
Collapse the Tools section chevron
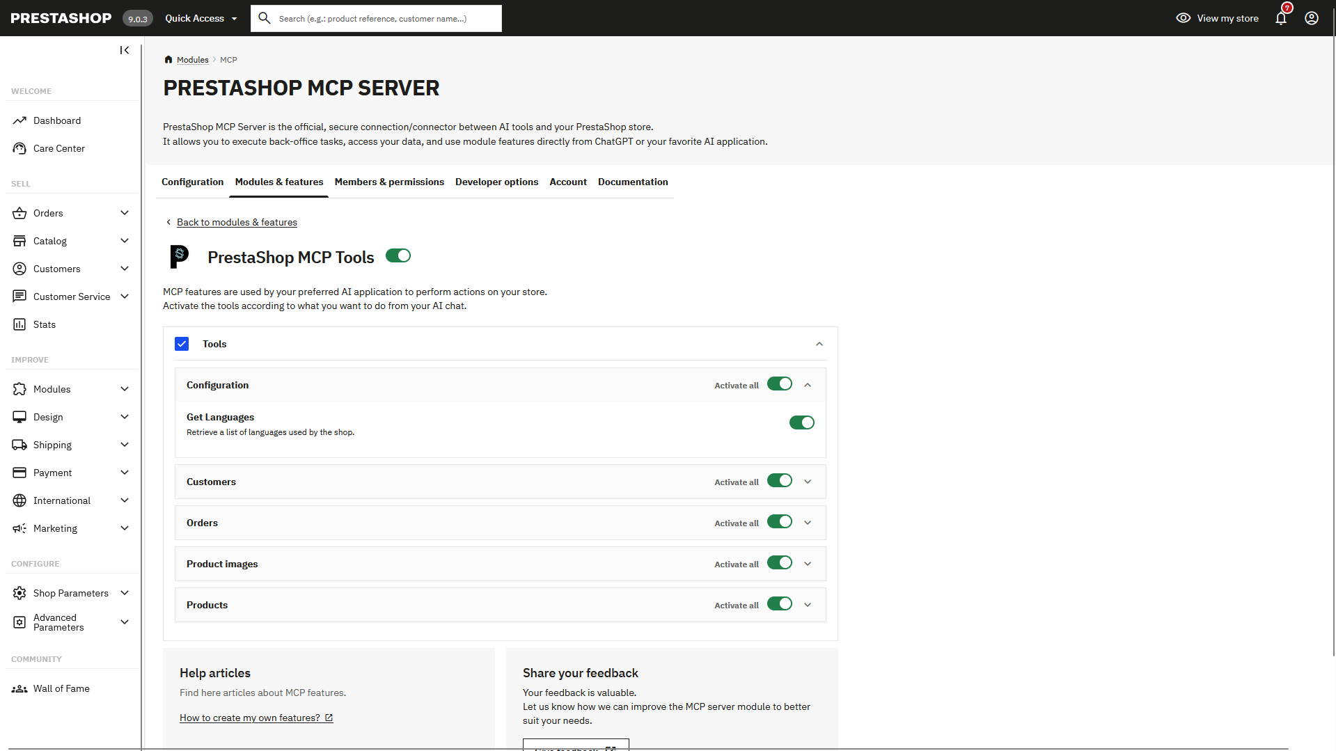coord(819,344)
